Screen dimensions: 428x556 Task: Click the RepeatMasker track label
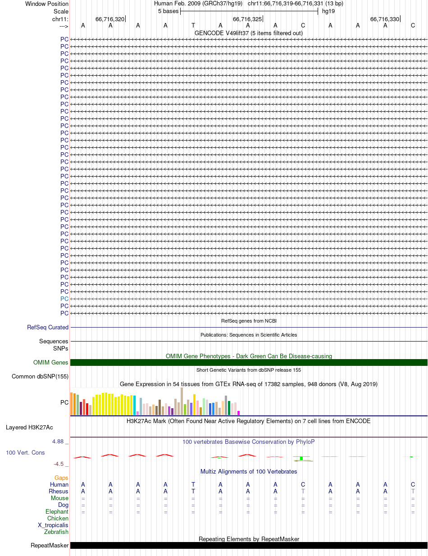(50, 546)
